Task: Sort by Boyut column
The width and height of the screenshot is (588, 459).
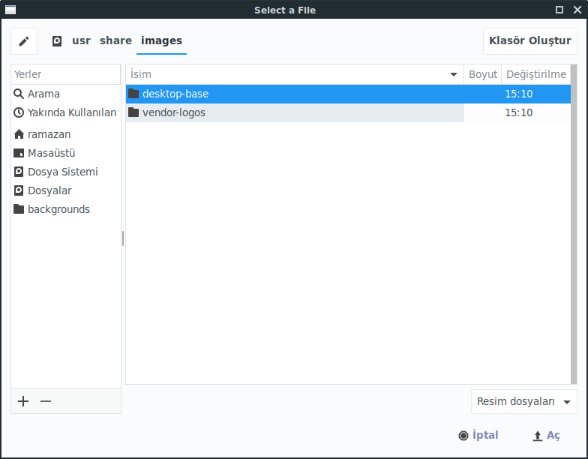Action: 483,74
